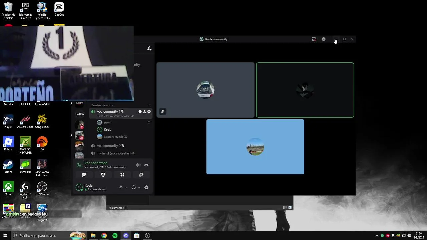Open Discord from taskbar
This screenshot has width=427, height=240.
coord(126,236)
